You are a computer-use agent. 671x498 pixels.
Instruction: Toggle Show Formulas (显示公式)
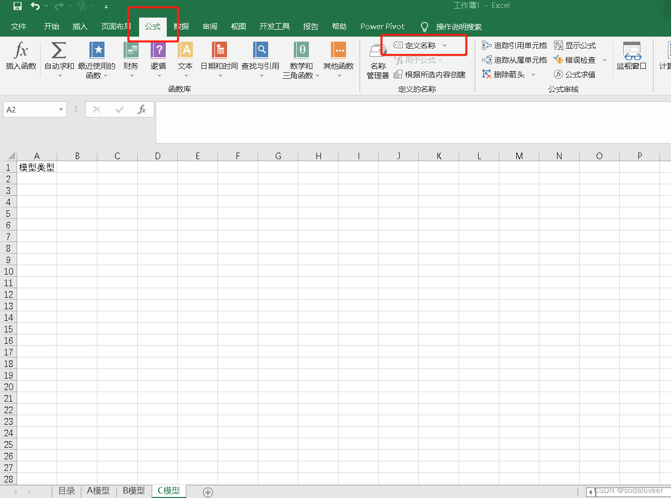tap(575, 45)
